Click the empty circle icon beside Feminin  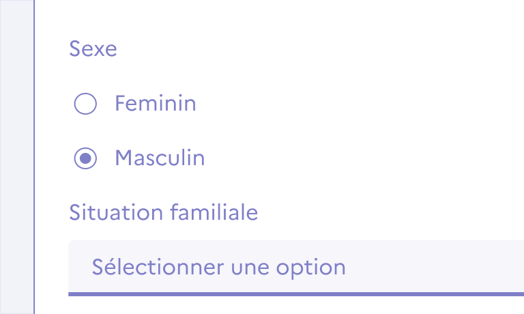coord(85,104)
